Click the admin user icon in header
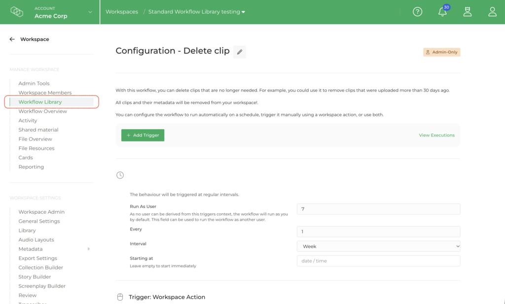Image resolution: width=505 pixels, height=304 pixels. pyautogui.click(x=468, y=12)
